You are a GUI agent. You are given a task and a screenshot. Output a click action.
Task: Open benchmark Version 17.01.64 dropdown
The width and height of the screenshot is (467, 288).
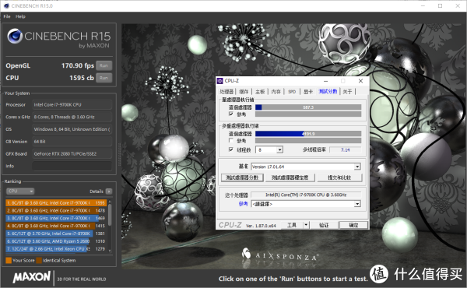[x=357, y=167]
